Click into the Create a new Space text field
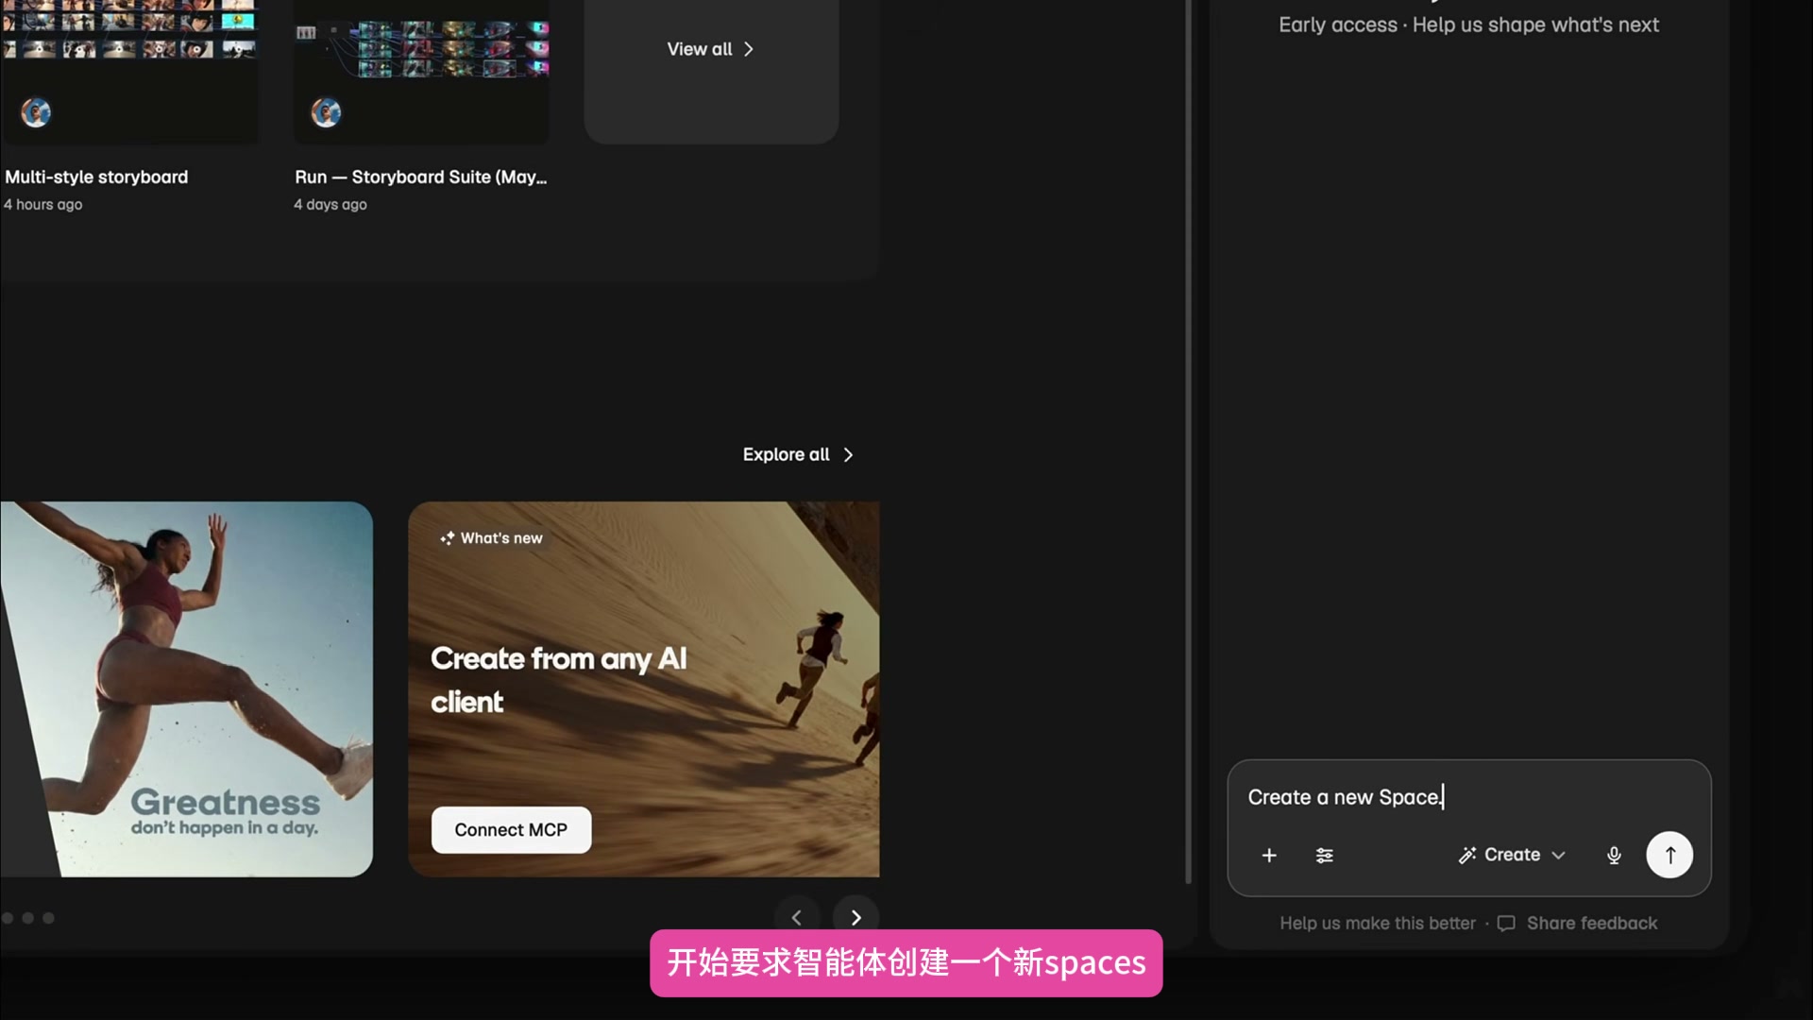1813x1020 pixels. point(1468,797)
